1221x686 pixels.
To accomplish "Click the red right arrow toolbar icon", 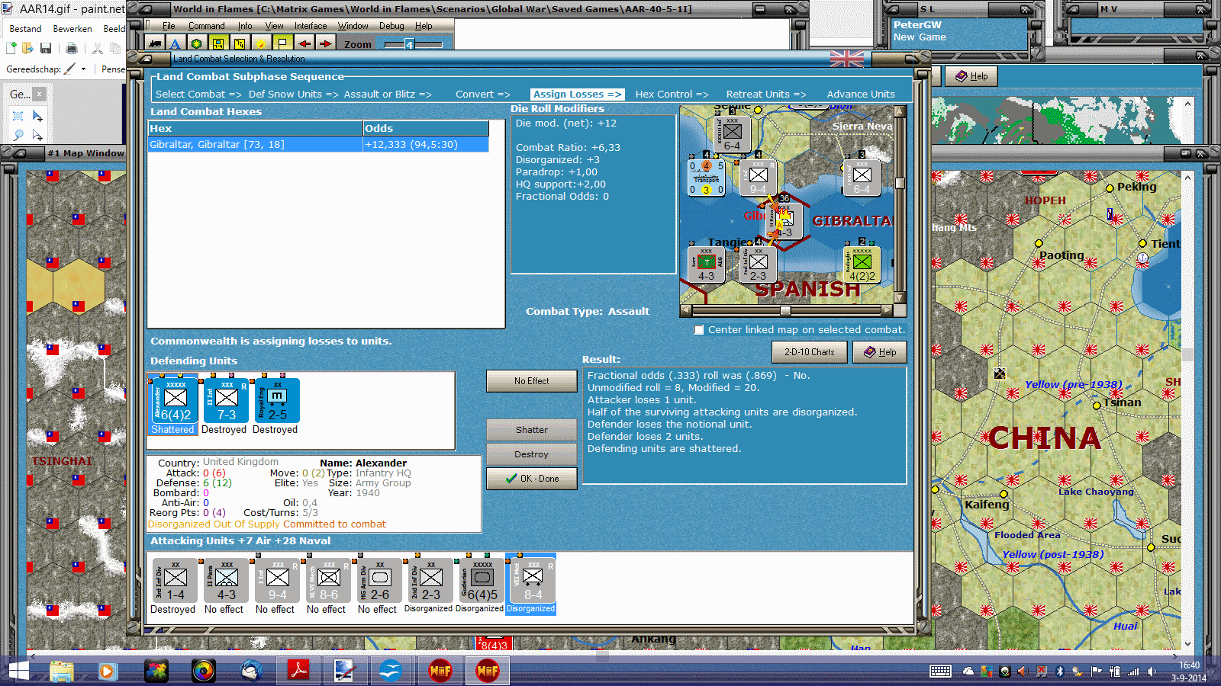I will point(325,43).
